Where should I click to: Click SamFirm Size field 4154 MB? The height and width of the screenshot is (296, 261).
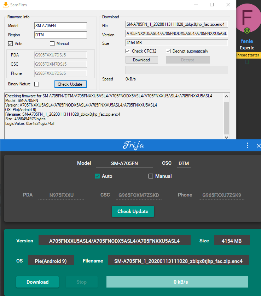coord(177,43)
